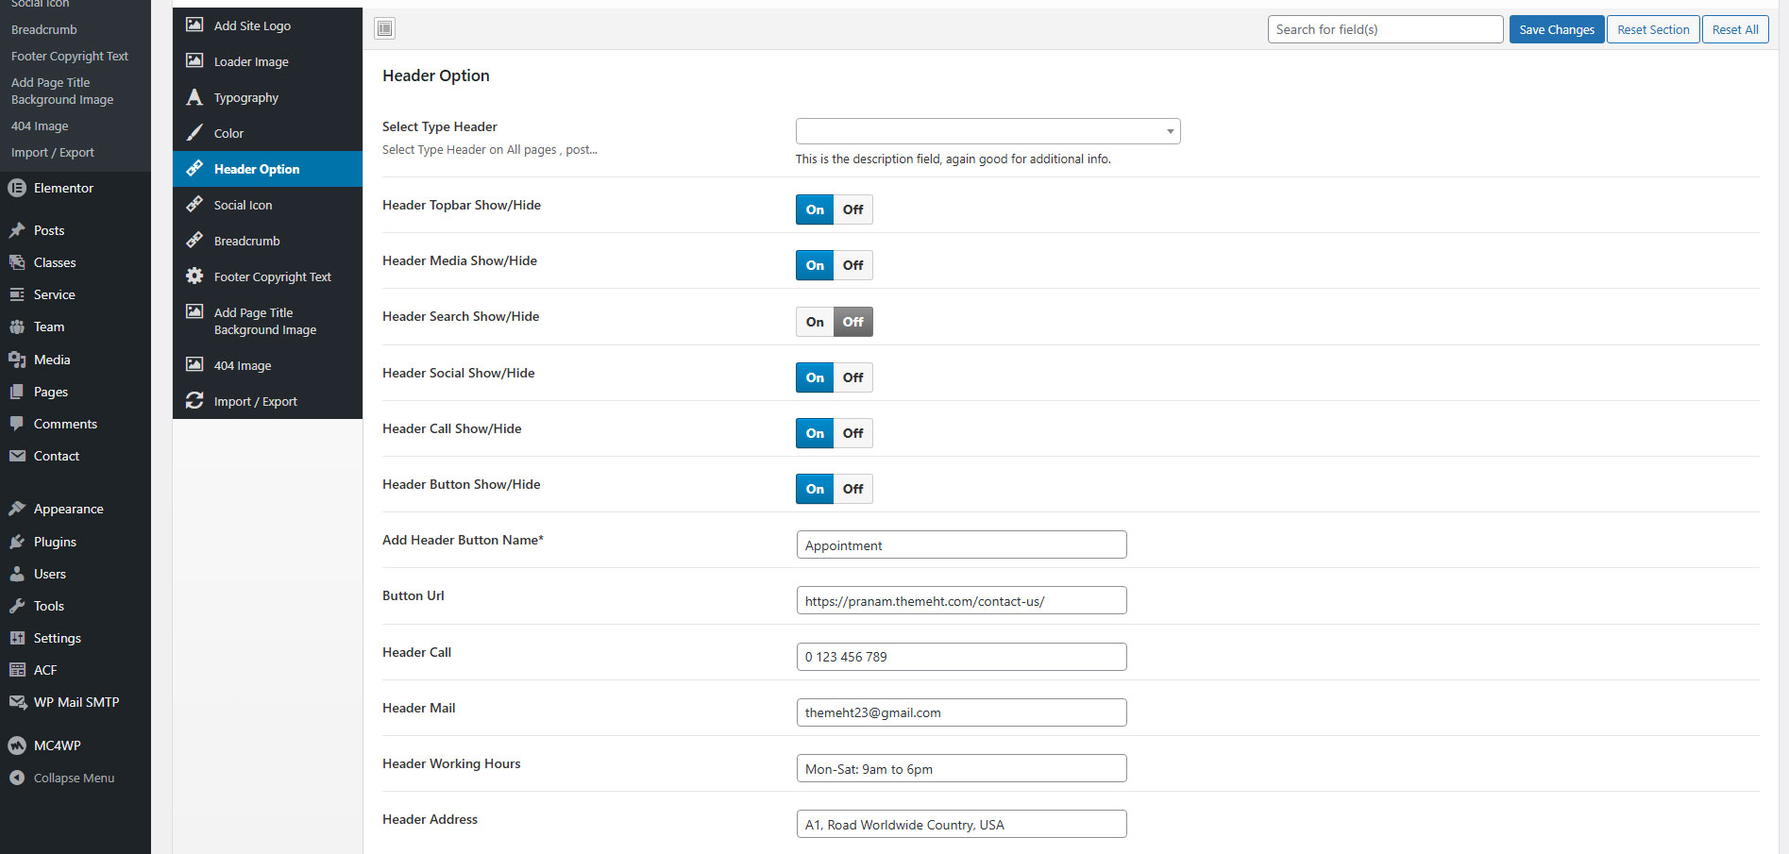The height and width of the screenshot is (854, 1789).
Task: Open the Select Type Header dropdown
Action: click(x=987, y=131)
